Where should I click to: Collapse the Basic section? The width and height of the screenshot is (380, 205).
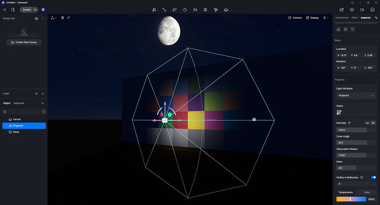coord(376,40)
